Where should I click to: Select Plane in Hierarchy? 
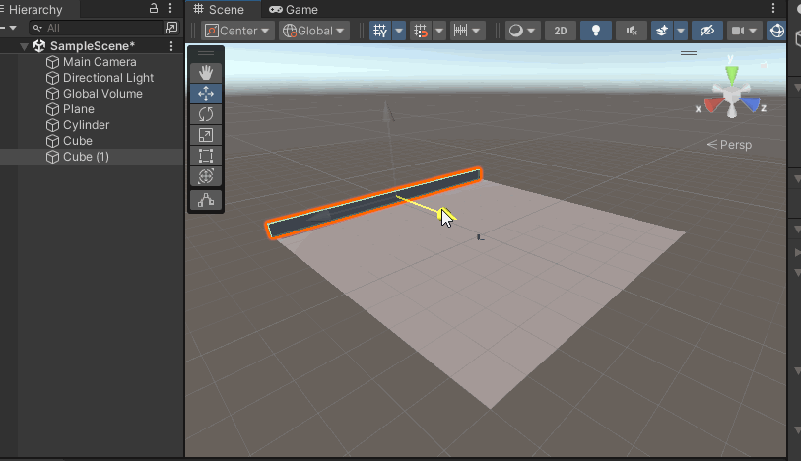pyautogui.click(x=79, y=109)
